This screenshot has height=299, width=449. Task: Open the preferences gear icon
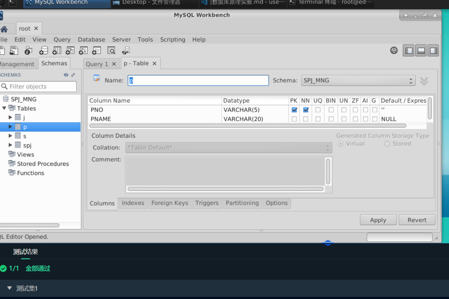394,51
